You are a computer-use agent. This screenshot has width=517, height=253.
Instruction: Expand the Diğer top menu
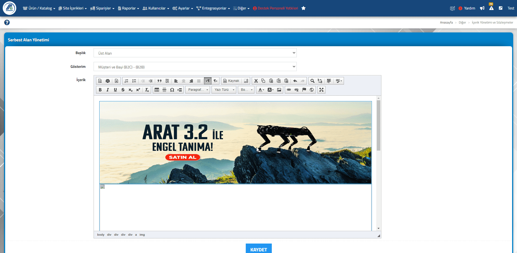tap(241, 8)
